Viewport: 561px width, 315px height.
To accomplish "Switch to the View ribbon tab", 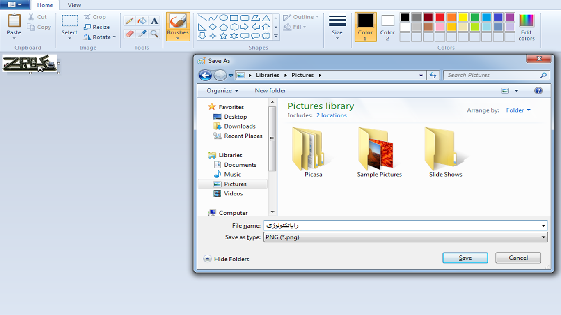I will point(74,5).
